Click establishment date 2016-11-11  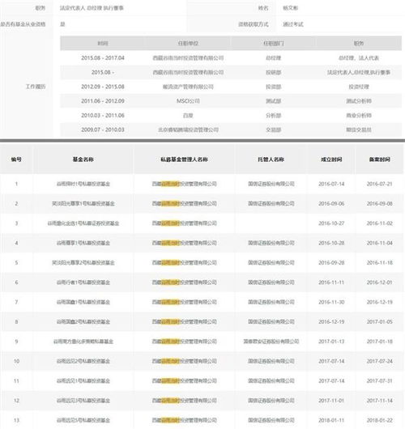coord(331,282)
